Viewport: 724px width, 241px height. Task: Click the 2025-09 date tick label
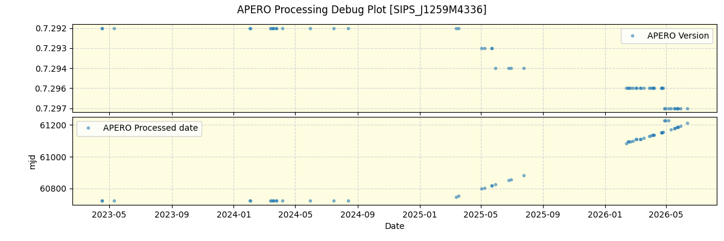point(542,214)
